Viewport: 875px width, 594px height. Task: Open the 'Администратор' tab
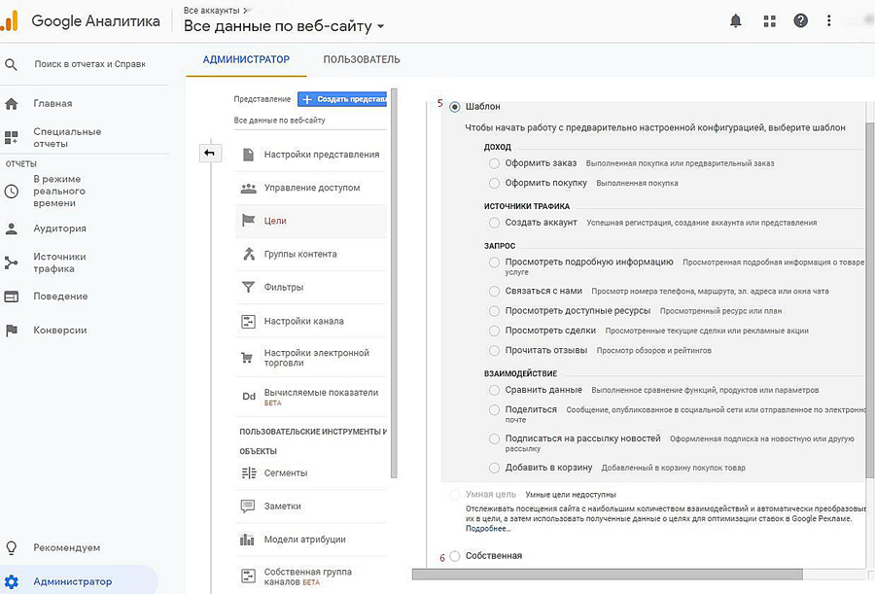[x=246, y=59]
